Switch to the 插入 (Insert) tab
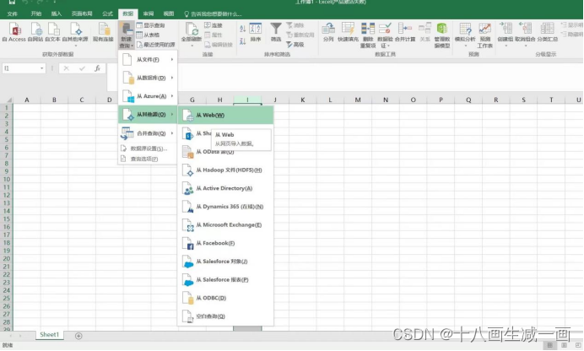This screenshot has height=351, width=584. 57,13
